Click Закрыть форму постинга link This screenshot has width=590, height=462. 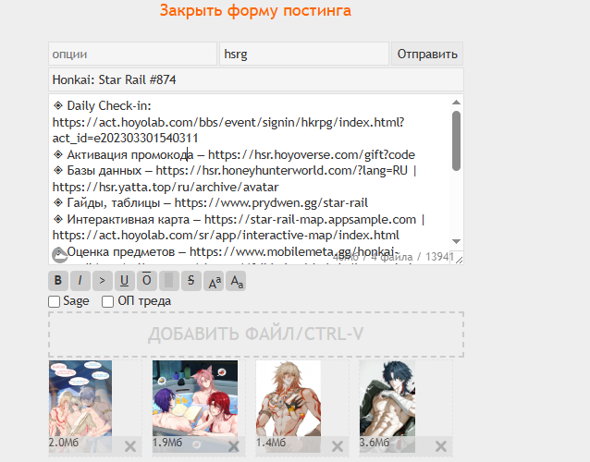click(255, 10)
